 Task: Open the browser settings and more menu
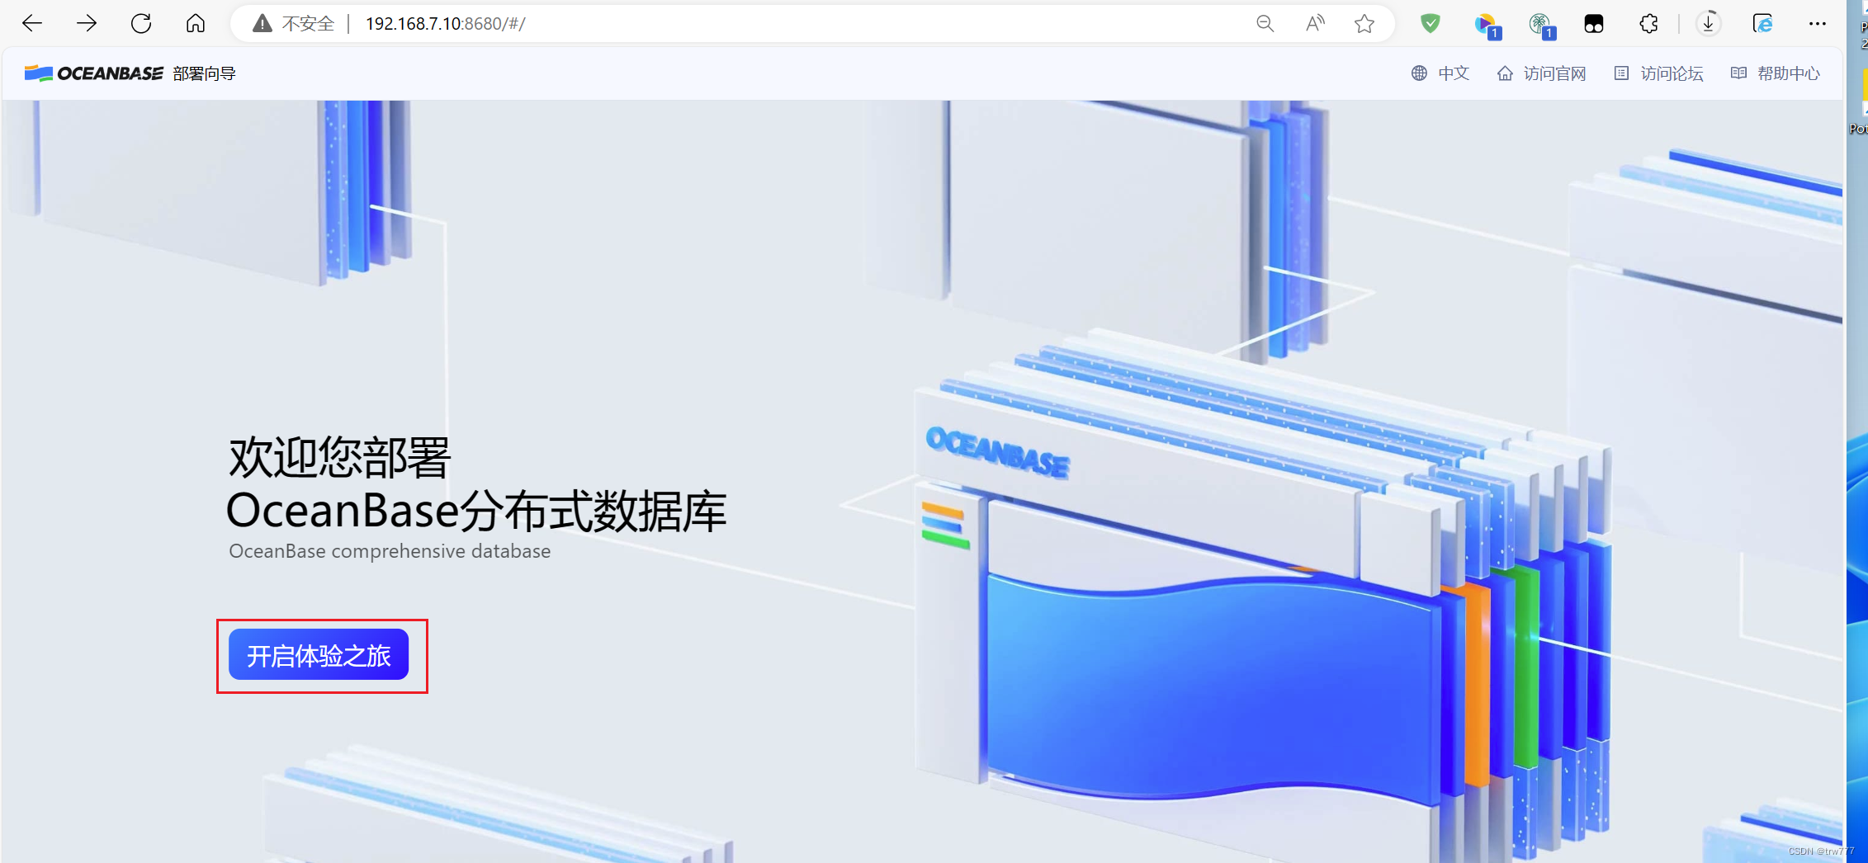(1817, 24)
